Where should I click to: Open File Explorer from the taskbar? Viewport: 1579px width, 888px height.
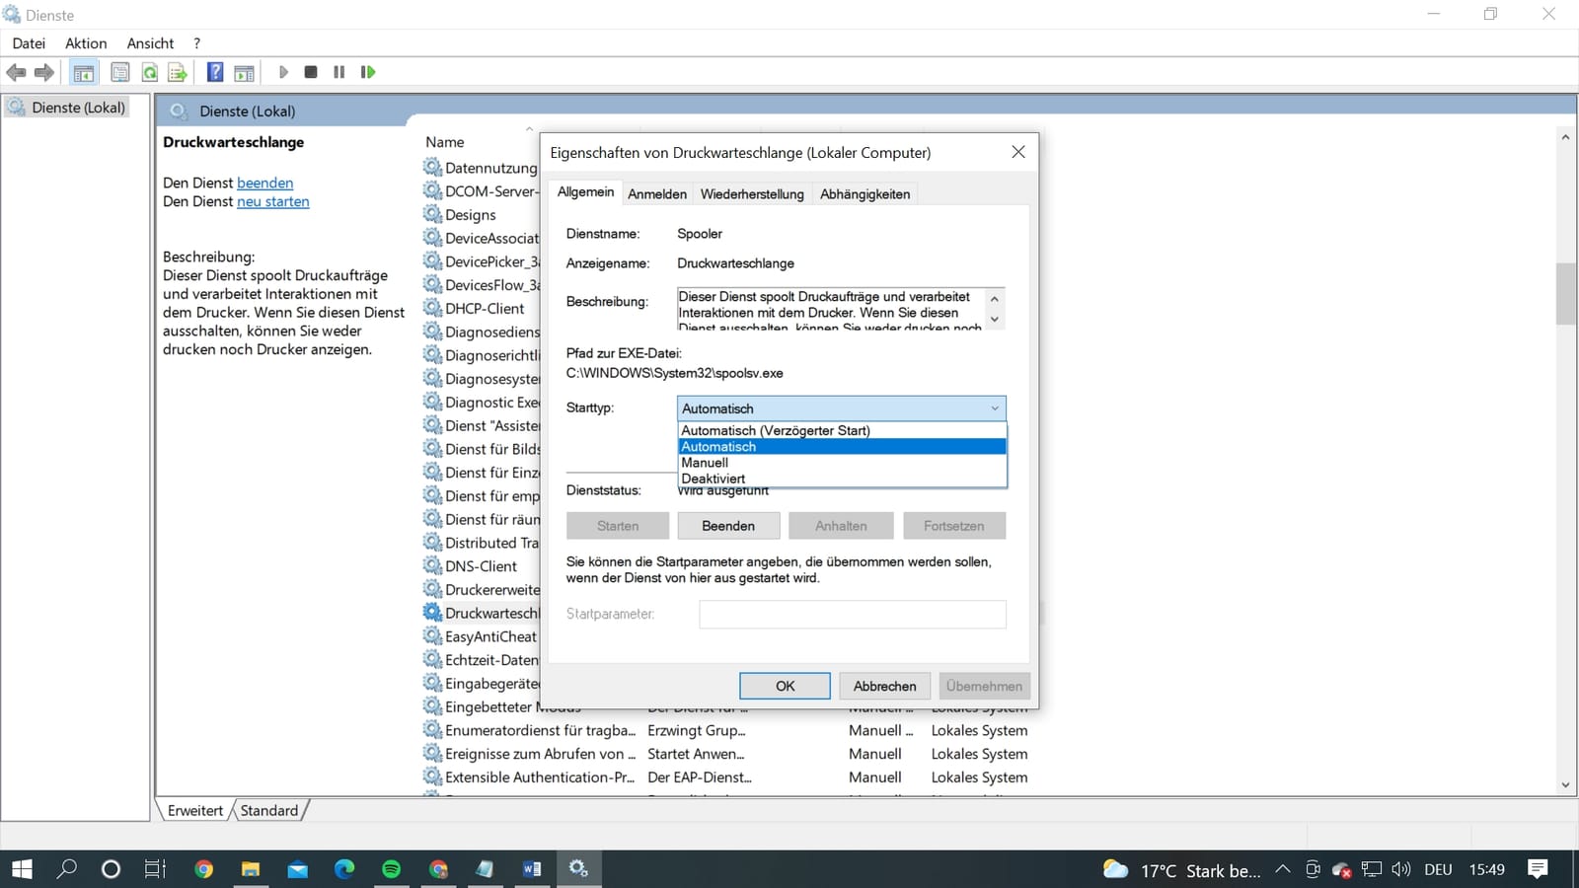click(x=251, y=869)
